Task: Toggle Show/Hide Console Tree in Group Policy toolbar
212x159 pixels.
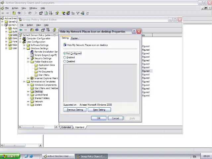Action: point(37,30)
